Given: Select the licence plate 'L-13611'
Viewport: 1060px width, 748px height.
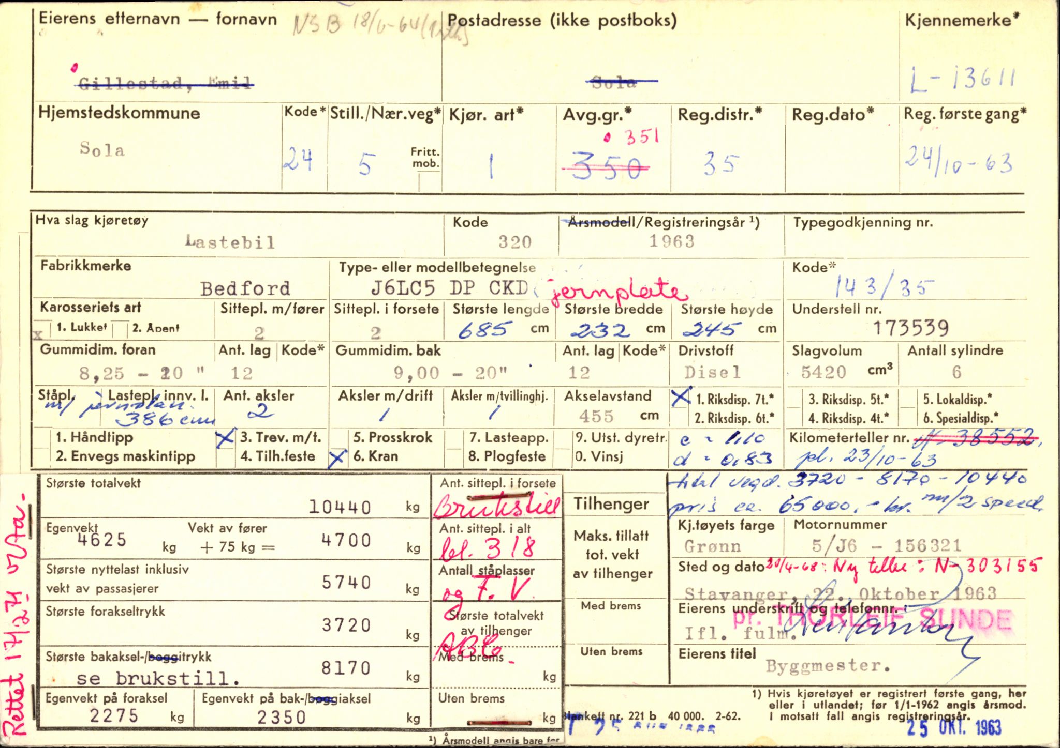Looking at the screenshot, I should pyautogui.click(x=963, y=81).
